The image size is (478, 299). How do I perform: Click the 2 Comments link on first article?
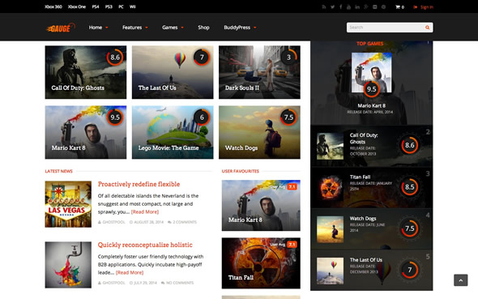[182, 222]
